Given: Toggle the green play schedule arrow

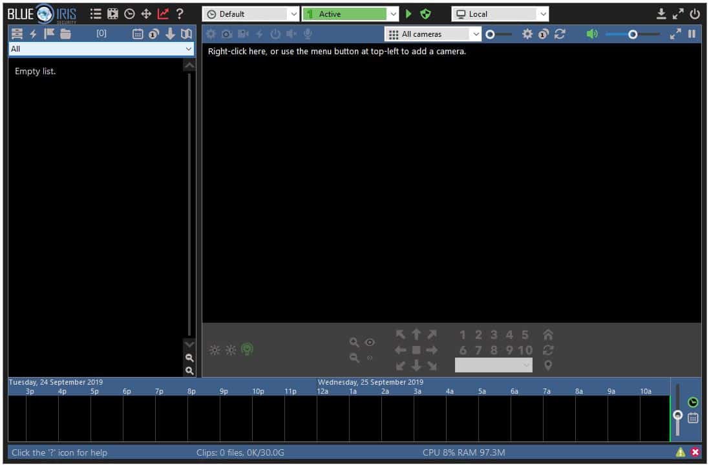Looking at the screenshot, I should [x=408, y=14].
